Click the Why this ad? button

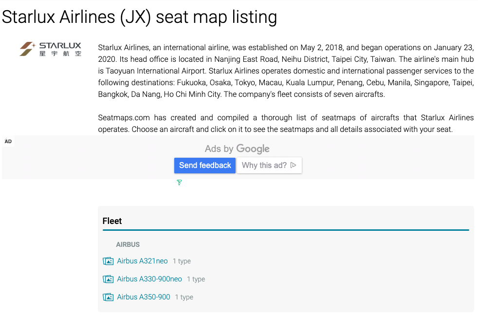(269, 166)
